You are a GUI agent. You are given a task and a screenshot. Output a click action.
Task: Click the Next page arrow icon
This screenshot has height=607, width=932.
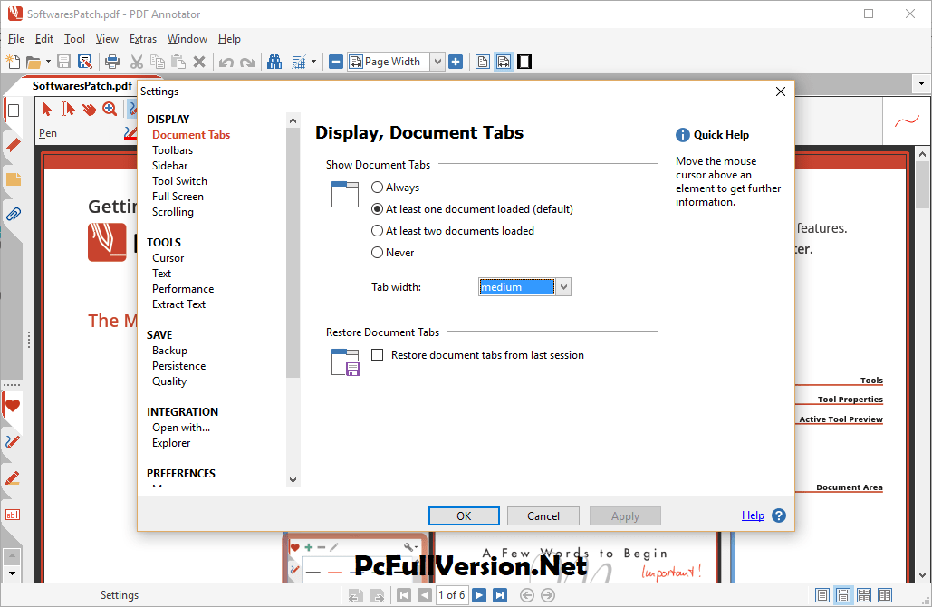click(x=479, y=595)
